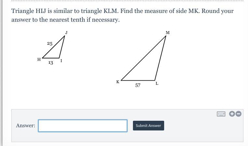This screenshot has height=146, width=248.
Task: Click vertex label H
Action: coord(39,59)
